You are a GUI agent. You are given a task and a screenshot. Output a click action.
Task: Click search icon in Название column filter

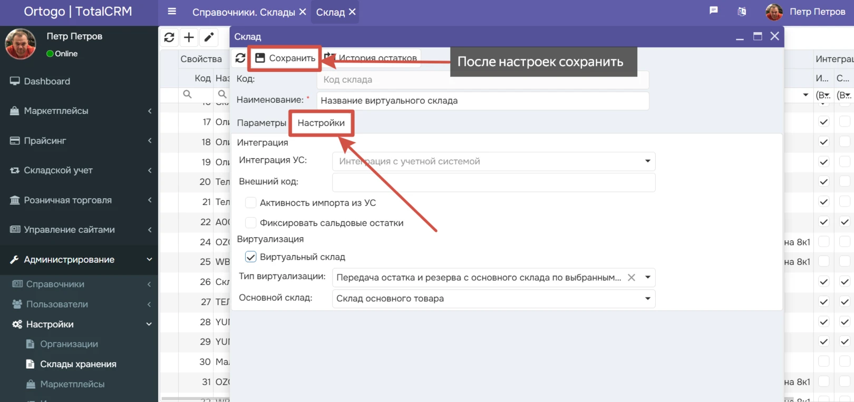222,94
